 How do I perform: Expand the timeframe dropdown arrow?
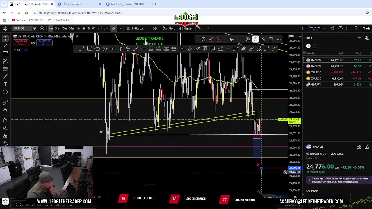tap(98, 28)
